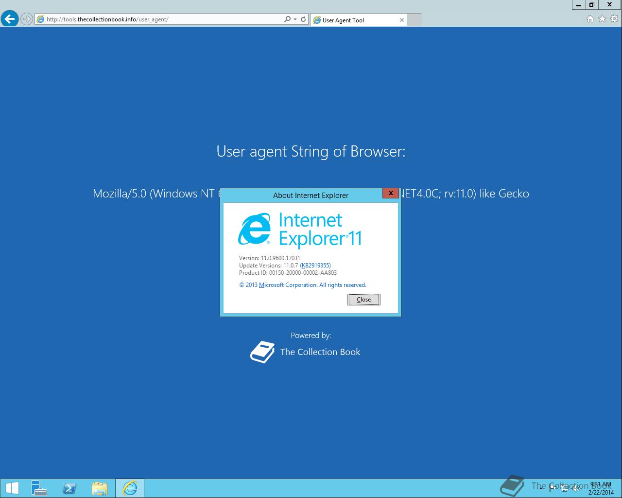The width and height of the screenshot is (622, 498).
Task: Click the Forward navigation arrow
Action: [27, 19]
